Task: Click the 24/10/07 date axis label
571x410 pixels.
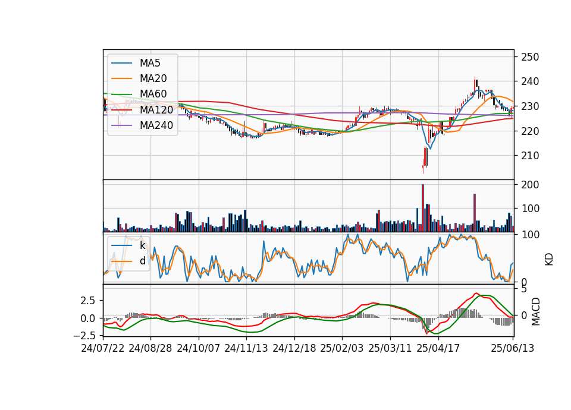Action: 199,348
